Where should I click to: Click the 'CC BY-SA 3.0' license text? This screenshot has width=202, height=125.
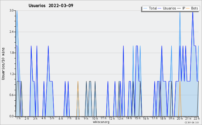[x=192, y=122]
